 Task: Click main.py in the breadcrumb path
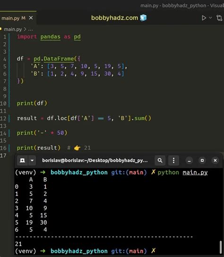[13, 29]
